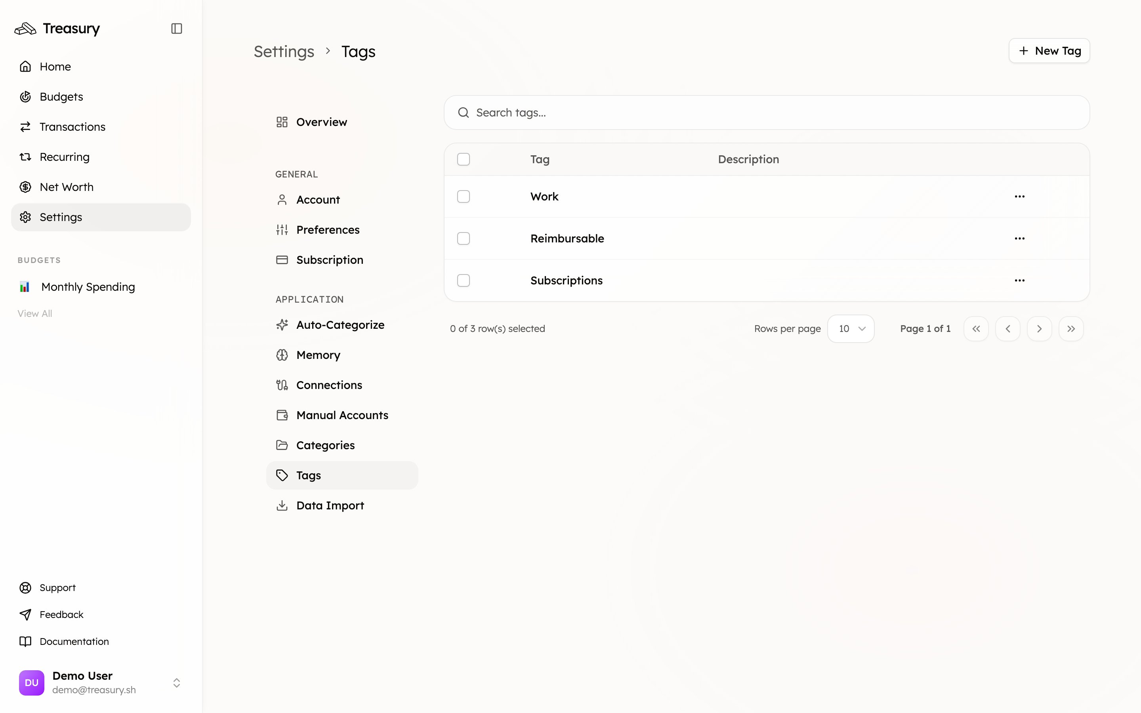The image size is (1141, 713).
Task: Click the Data Import download icon
Action: pos(282,505)
